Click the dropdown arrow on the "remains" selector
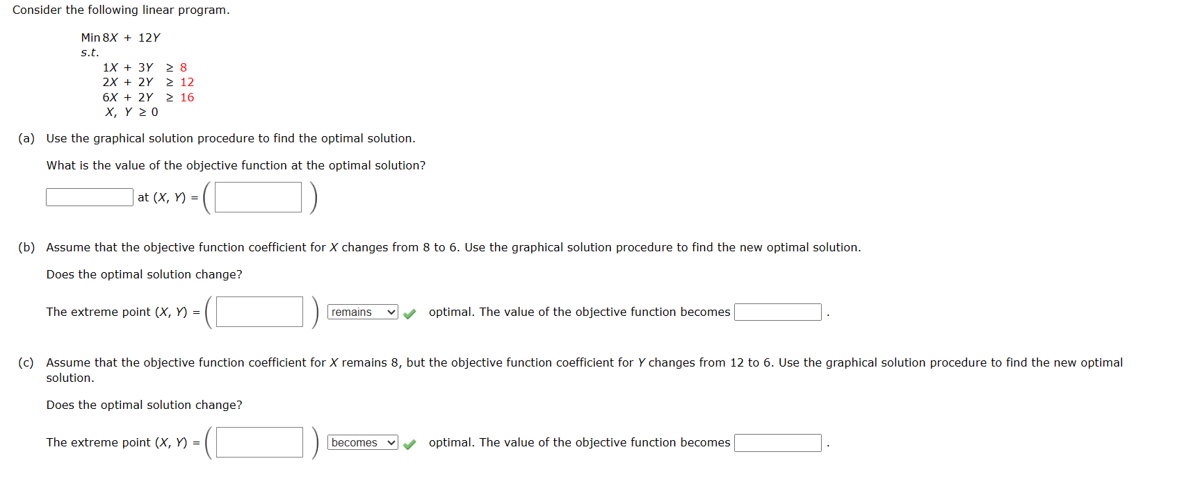Viewport: 1177px width, 486px height. click(389, 312)
